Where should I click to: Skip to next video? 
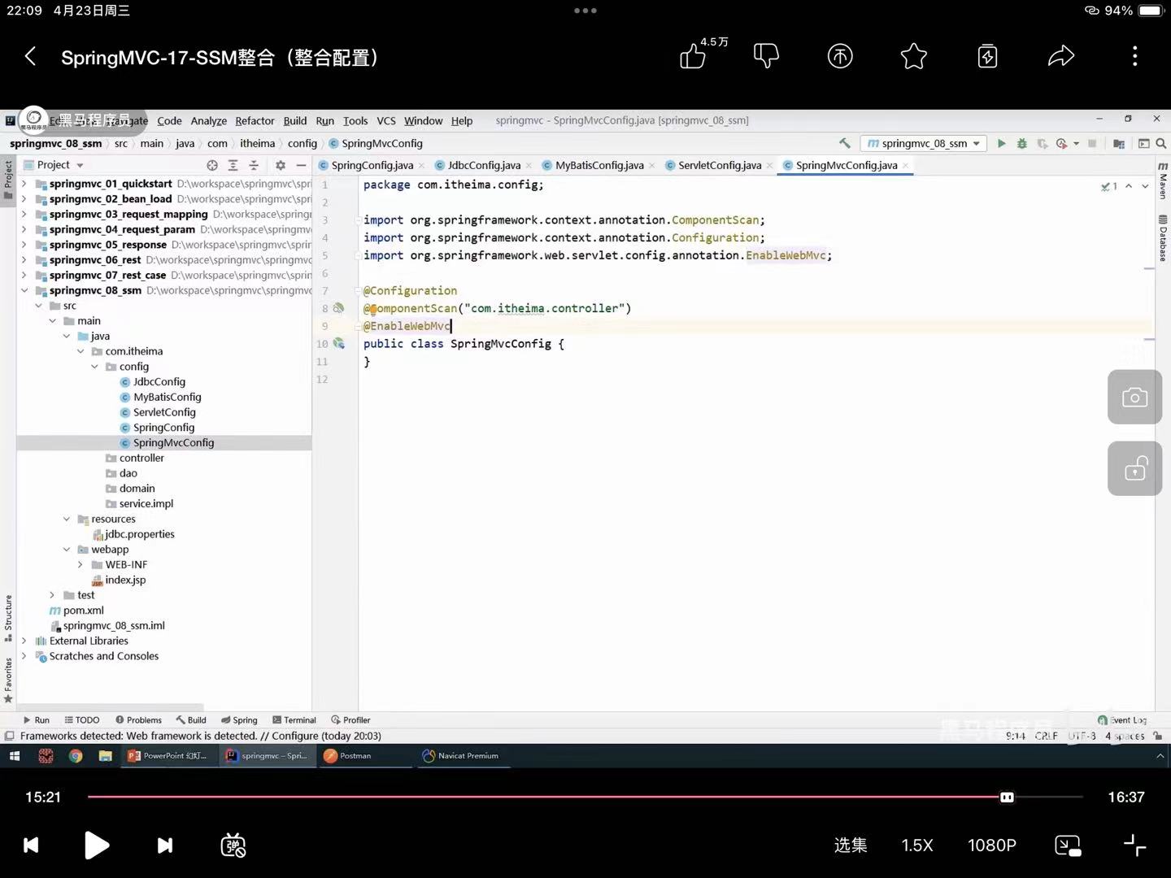tap(165, 845)
